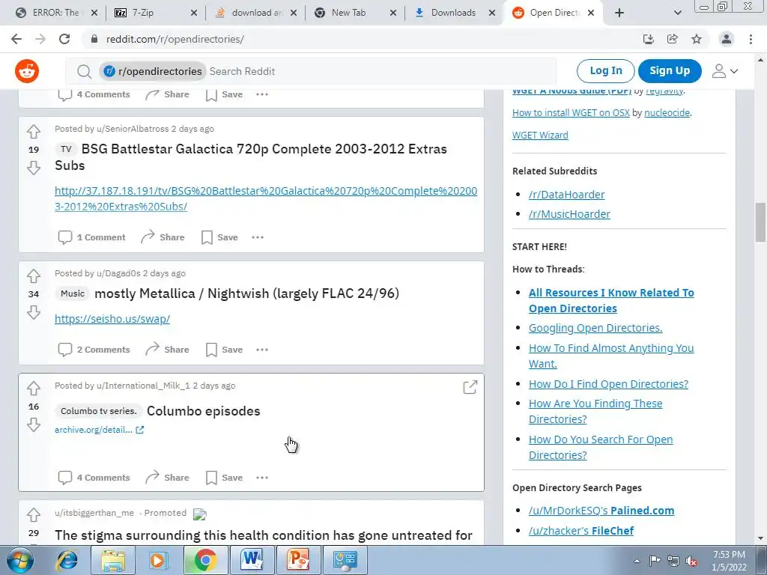
Task: Go back with the browser back arrow
Action: [16, 39]
